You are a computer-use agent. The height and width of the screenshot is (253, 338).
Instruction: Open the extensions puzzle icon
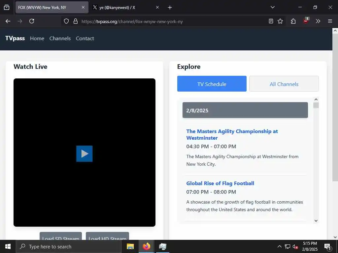click(293, 21)
